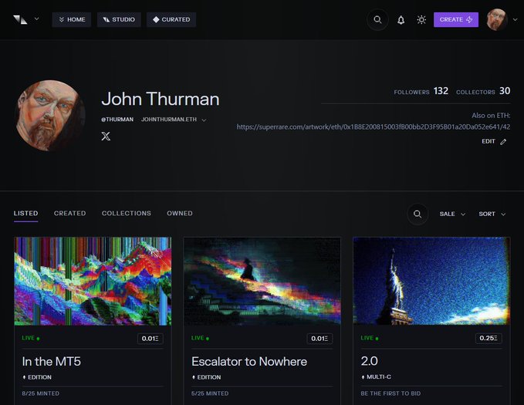Viewport: 524px width, 405px height.
Task: Switch to the COLLECTIONS tab
Action: pyautogui.click(x=127, y=213)
